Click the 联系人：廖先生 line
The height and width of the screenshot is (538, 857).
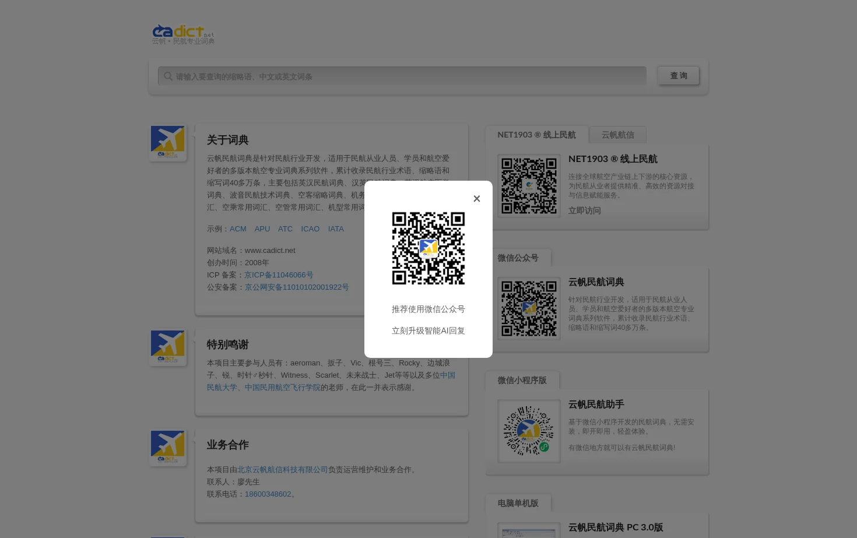[233, 482]
